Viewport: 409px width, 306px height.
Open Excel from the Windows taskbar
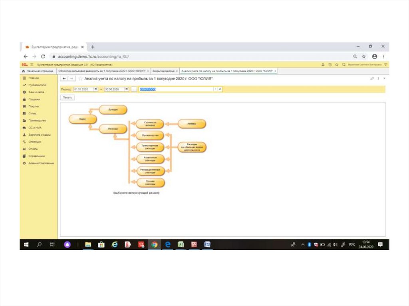[181, 245]
